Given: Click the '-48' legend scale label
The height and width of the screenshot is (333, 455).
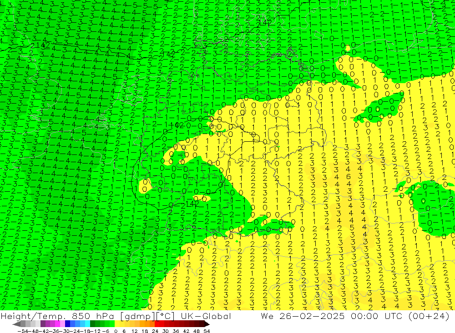Looking at the screenshot, I should pos(33,331).
